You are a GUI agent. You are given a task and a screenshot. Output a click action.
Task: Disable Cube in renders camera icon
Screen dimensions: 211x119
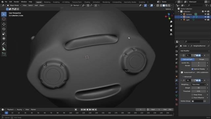tap(208, 17)
